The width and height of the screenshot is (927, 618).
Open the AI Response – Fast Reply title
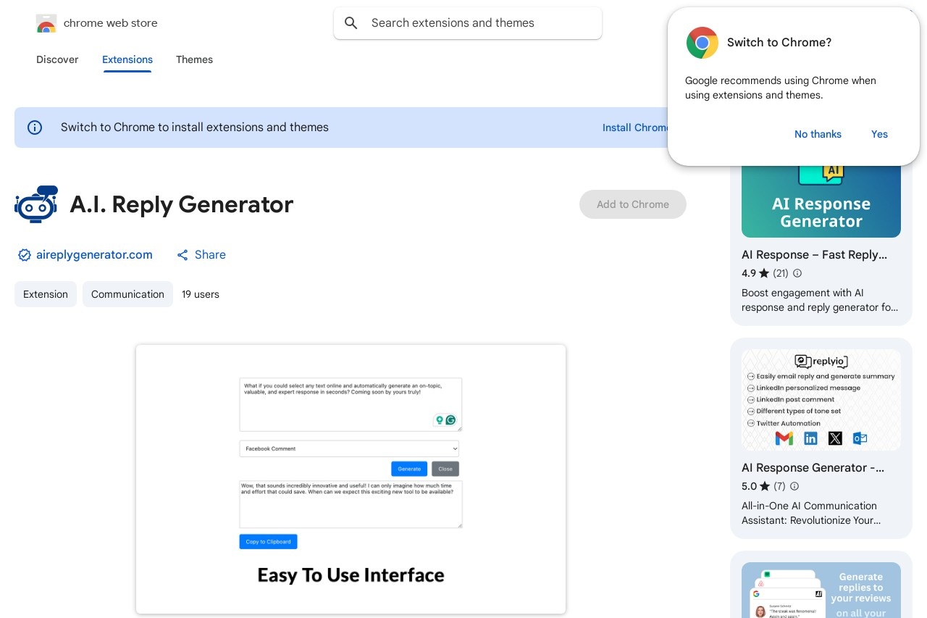coord(814,255)
